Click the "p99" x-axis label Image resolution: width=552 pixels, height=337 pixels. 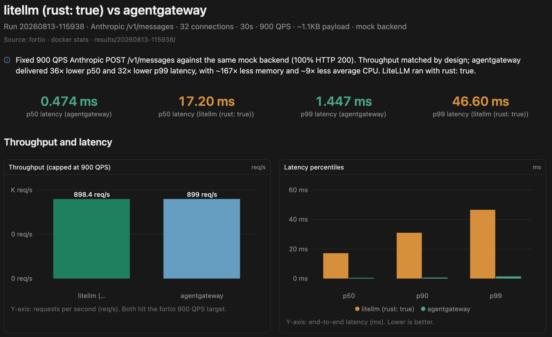click(x=496, y=296)
